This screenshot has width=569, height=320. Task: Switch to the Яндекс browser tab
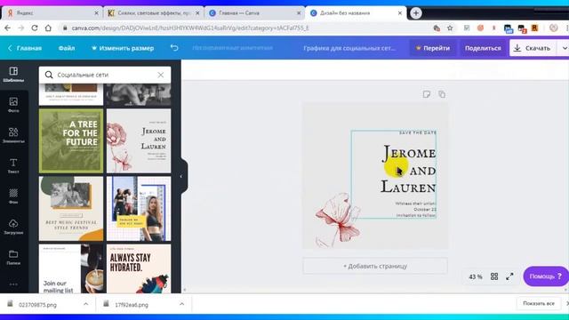pyautogui.click(x=52, y=13)
